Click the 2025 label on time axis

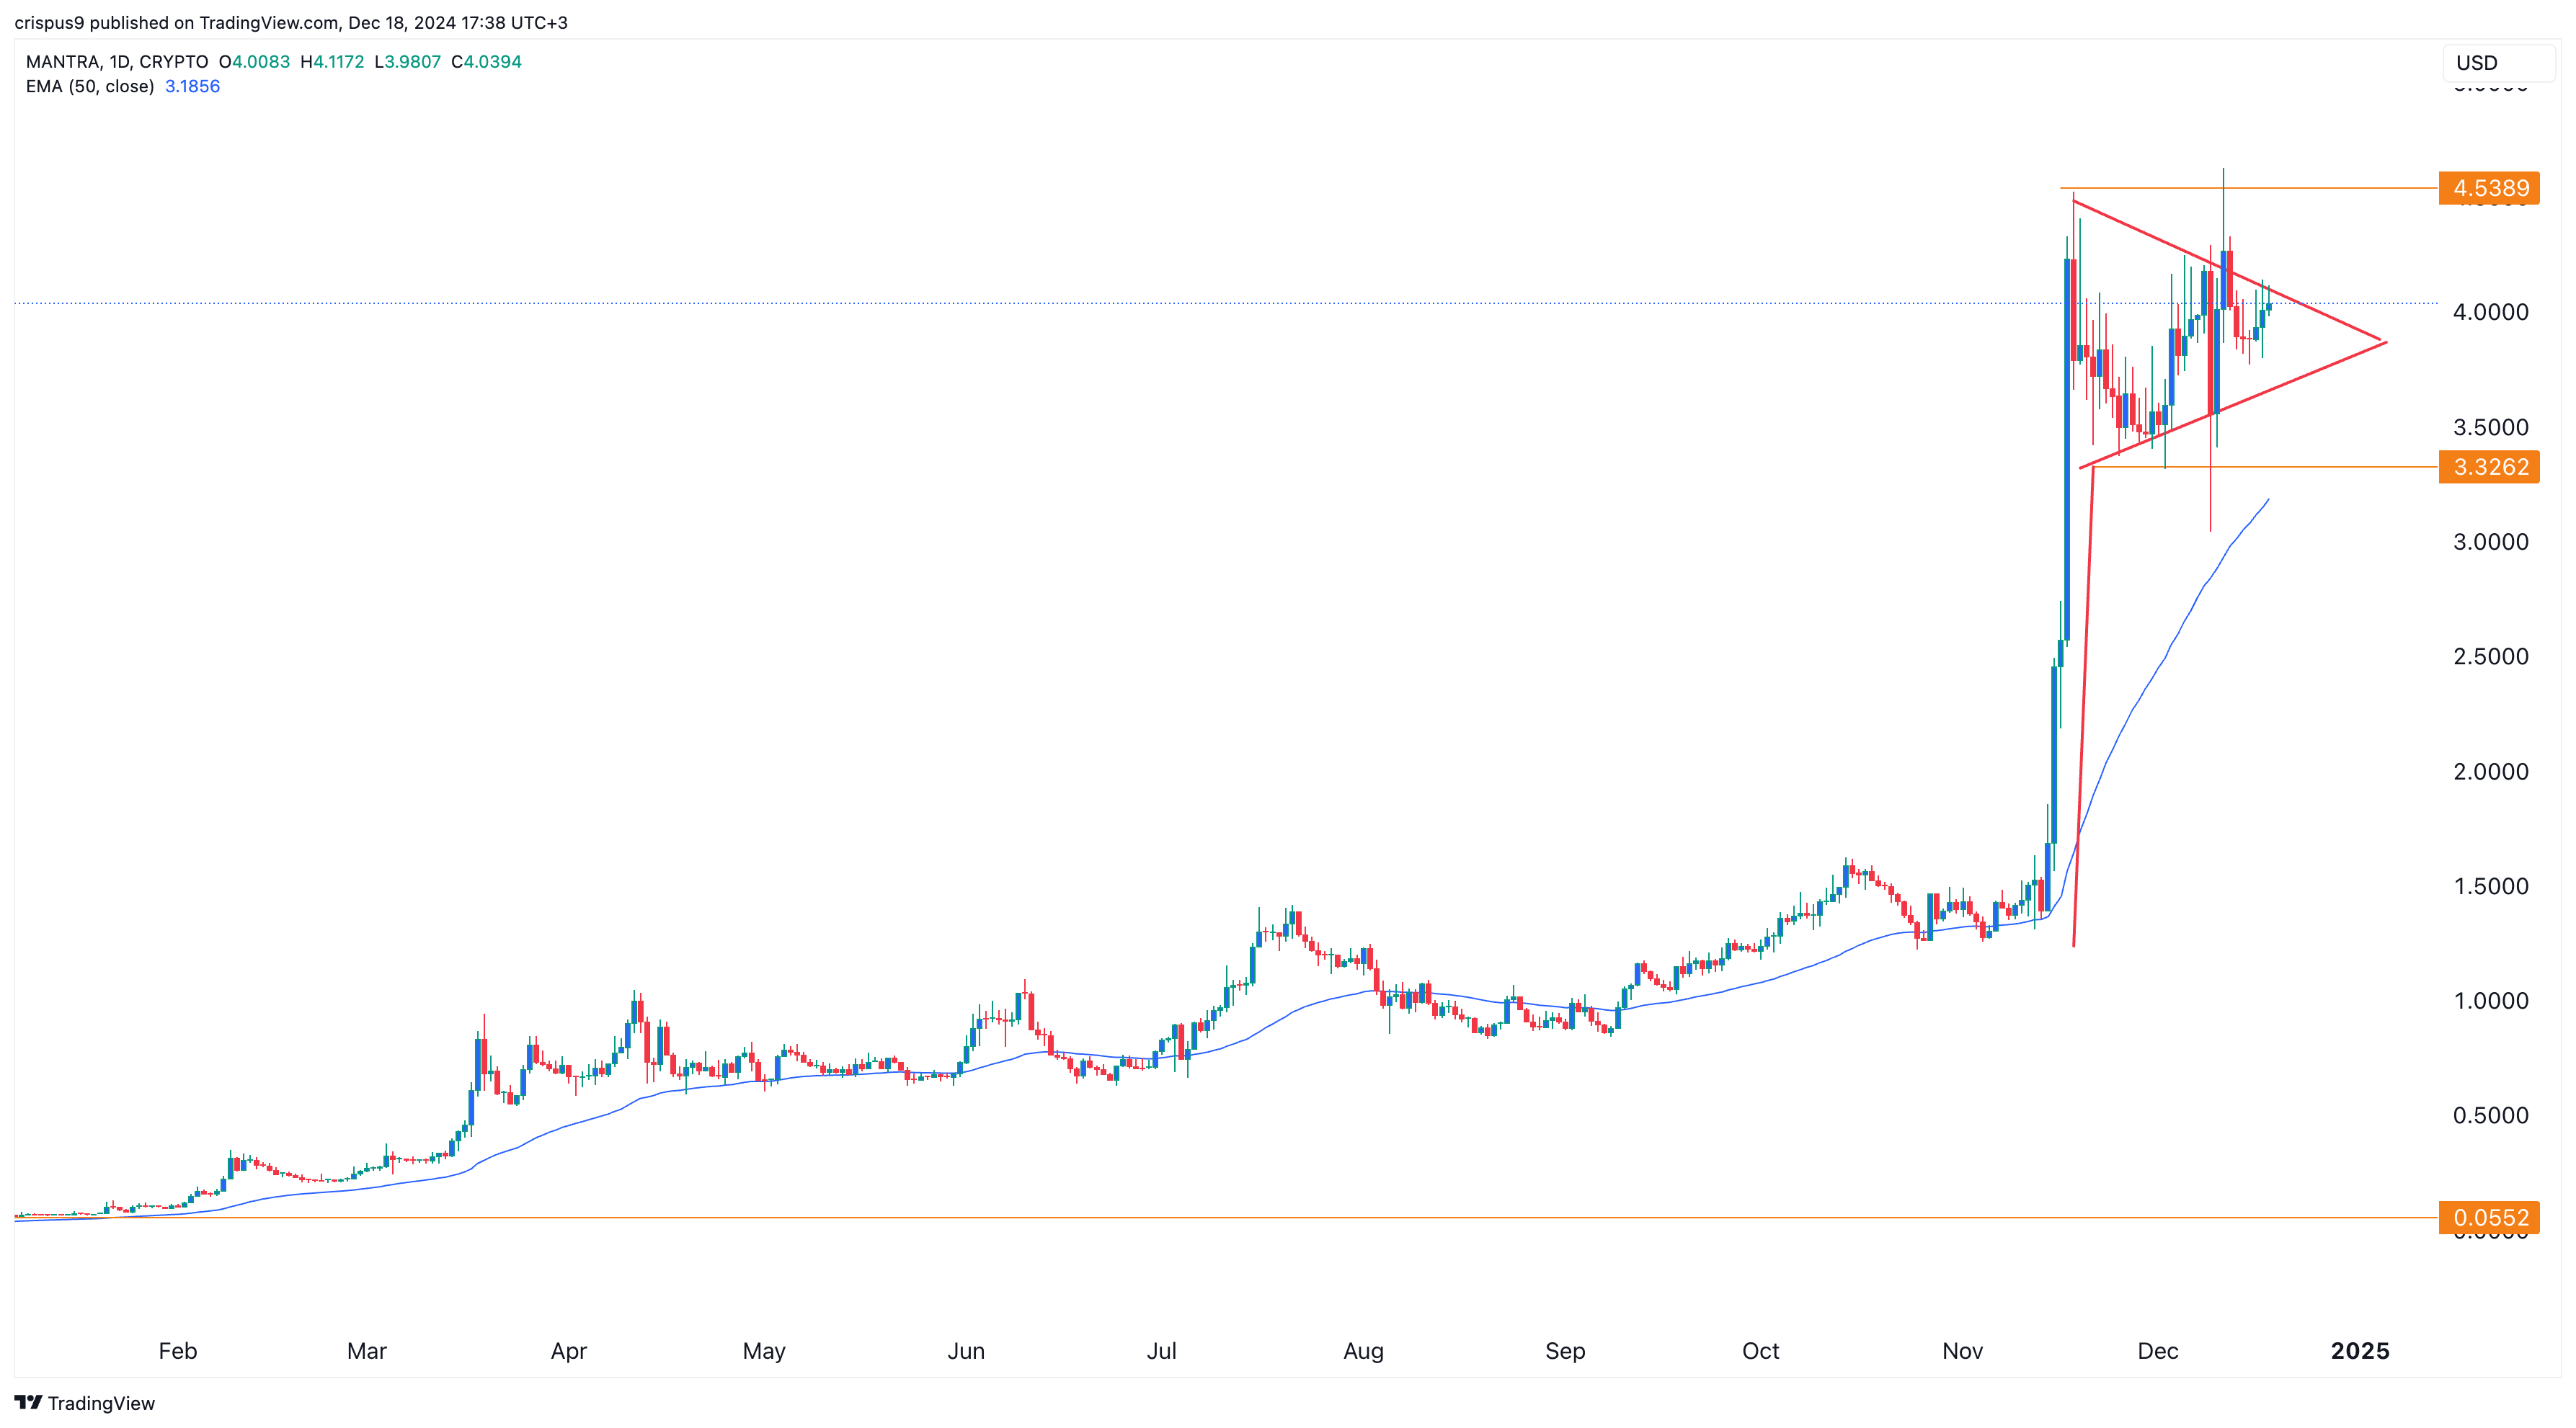(2359, 1351)
